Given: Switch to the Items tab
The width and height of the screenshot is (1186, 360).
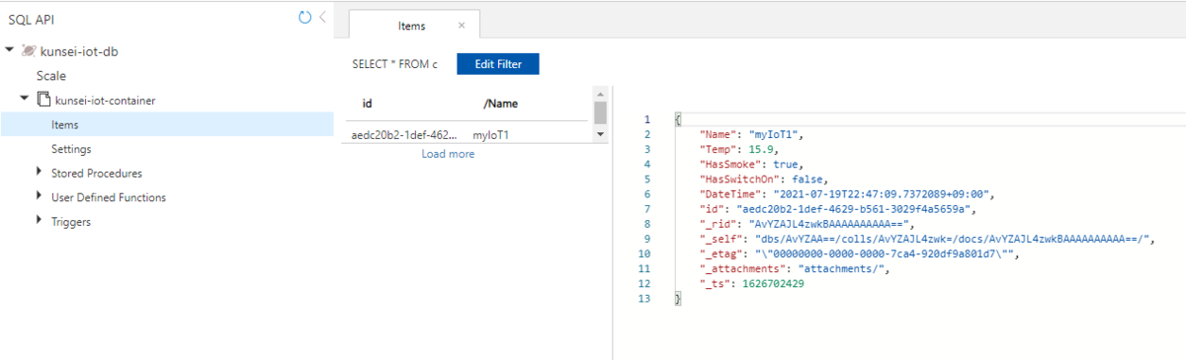Looking at the screenshot, I should coord(411,25).
